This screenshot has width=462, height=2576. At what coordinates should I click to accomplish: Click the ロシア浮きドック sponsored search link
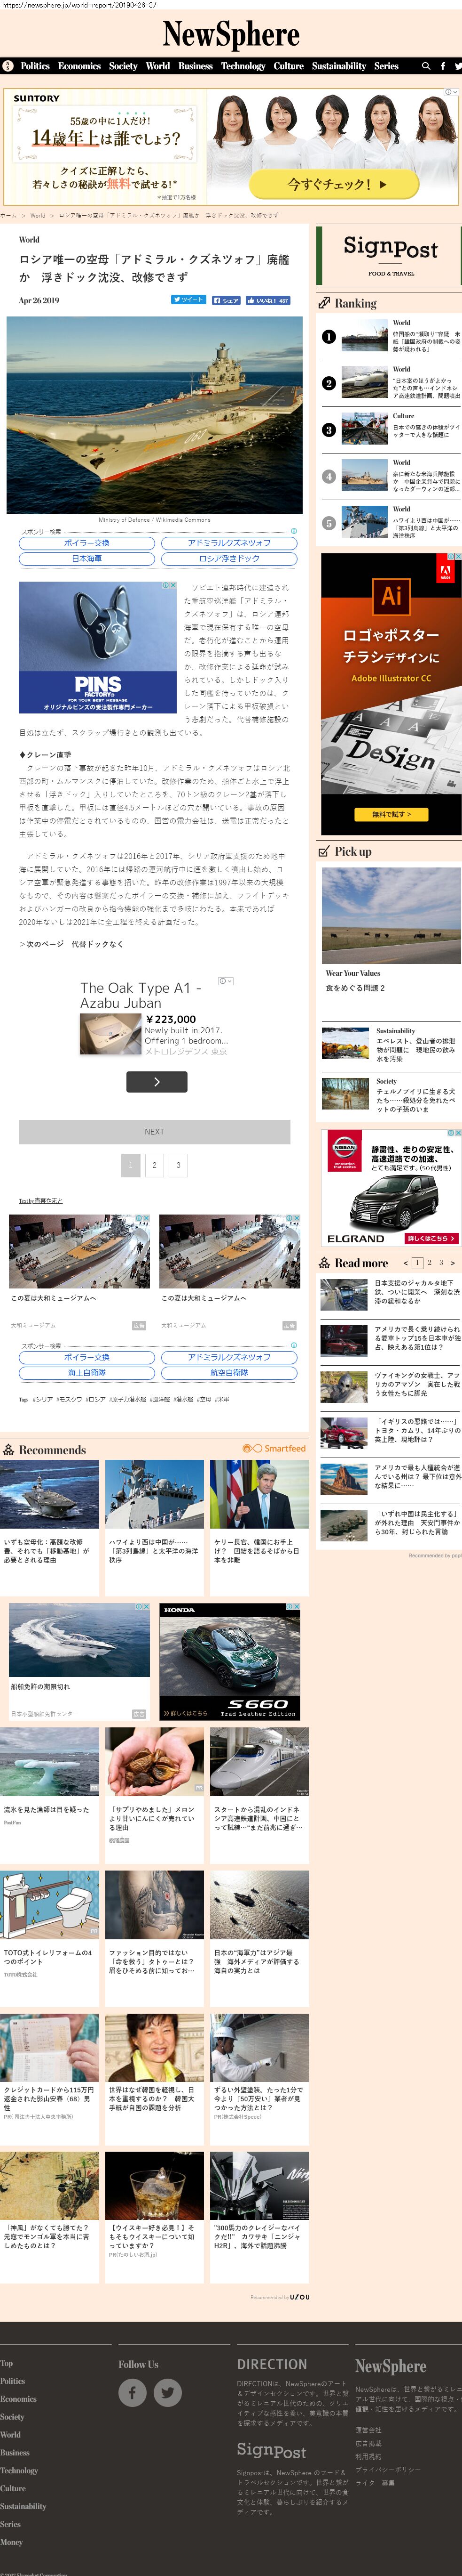tap(229, 559)
